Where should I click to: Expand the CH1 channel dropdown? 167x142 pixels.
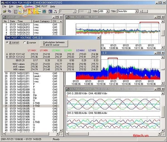tap(89, 11)
